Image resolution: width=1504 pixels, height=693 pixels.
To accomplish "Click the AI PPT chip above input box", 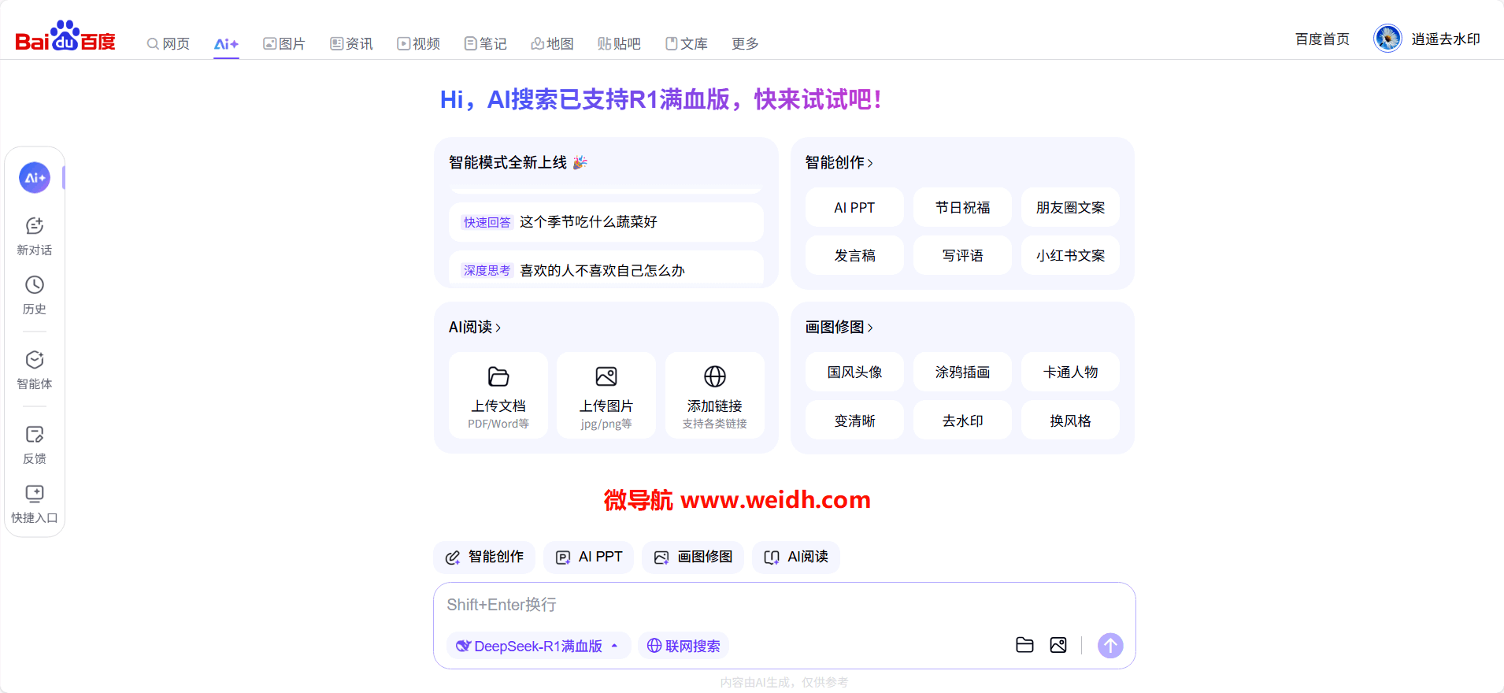I will [x=589, y=557].
